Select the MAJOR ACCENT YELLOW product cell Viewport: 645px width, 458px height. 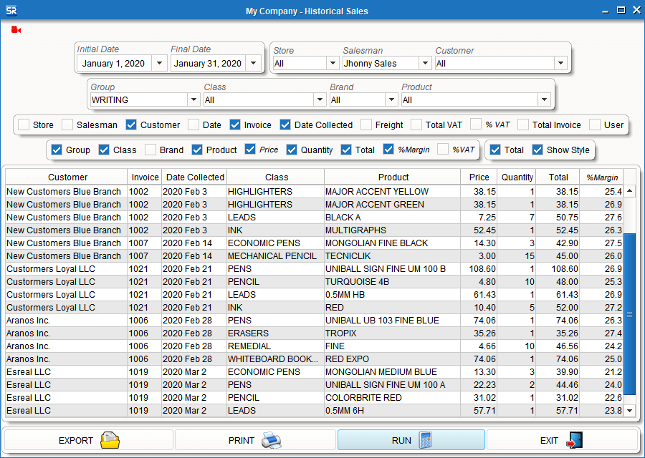click(393, 191)
